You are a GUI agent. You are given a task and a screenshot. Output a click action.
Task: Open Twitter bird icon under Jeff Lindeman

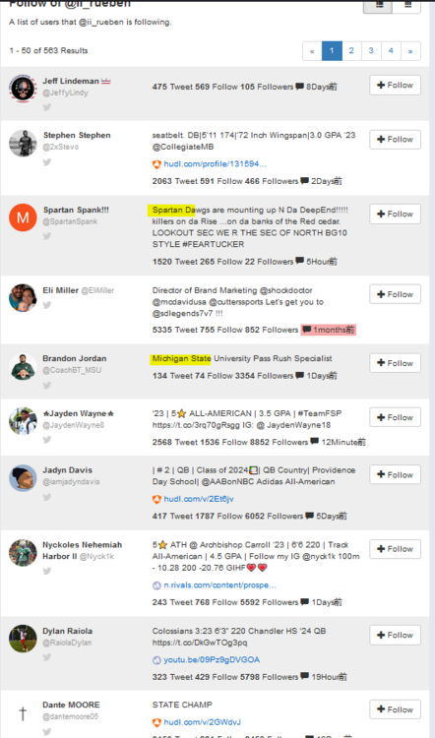tap(47, 107)
